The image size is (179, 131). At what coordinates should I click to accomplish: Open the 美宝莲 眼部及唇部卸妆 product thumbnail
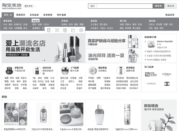point(100,114)
